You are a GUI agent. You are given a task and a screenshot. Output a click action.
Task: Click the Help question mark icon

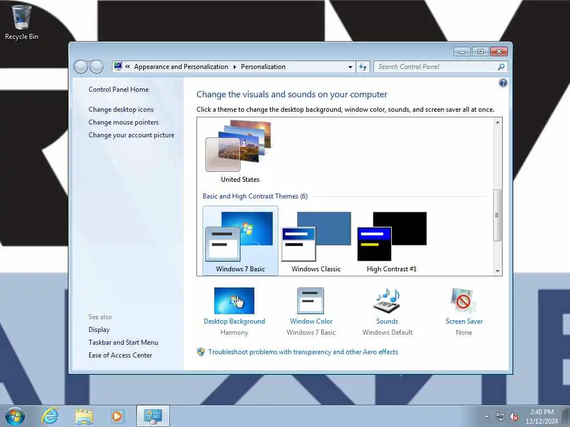click(x=503, y=83)
